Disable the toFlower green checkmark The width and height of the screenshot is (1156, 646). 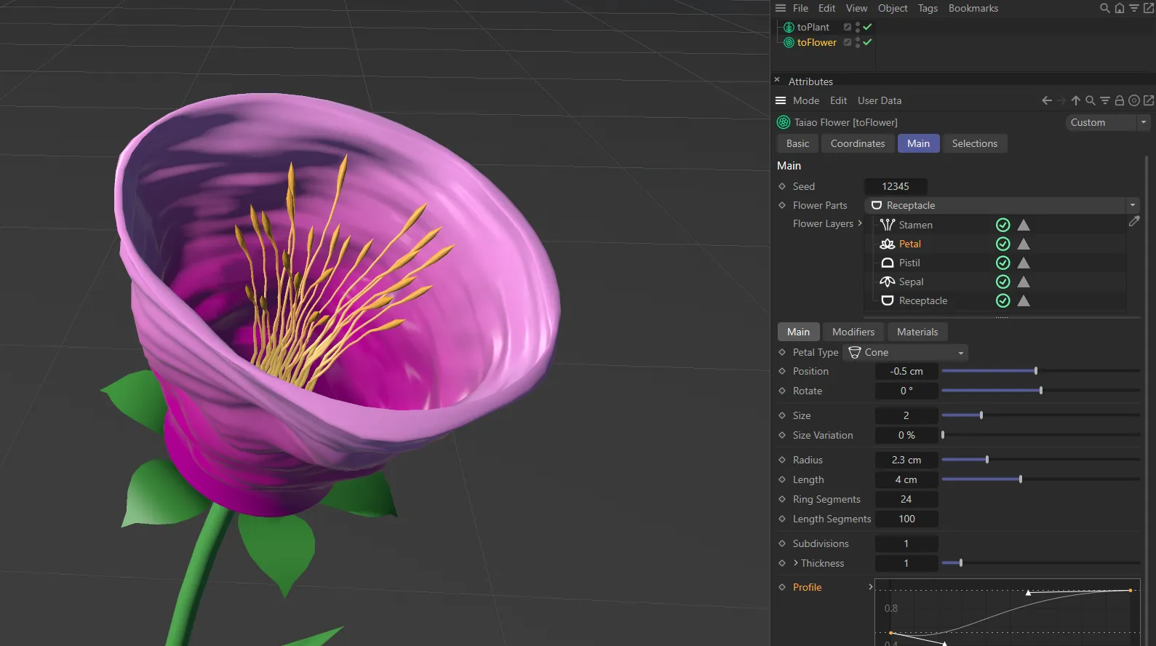tap(867, 42)
